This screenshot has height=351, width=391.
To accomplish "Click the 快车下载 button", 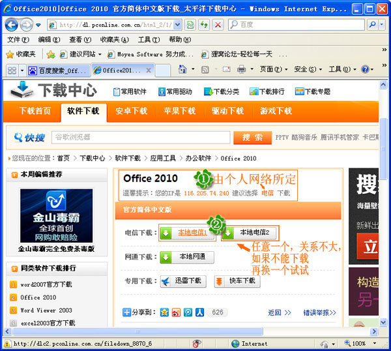I will [237, 281].
